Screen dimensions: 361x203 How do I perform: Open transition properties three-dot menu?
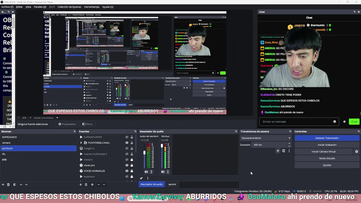pyautogui.click(x=289, y=151)
